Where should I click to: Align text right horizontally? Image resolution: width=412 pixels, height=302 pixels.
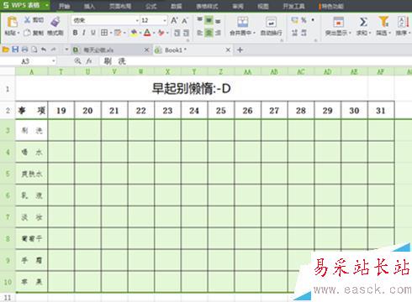click(218, 33)
